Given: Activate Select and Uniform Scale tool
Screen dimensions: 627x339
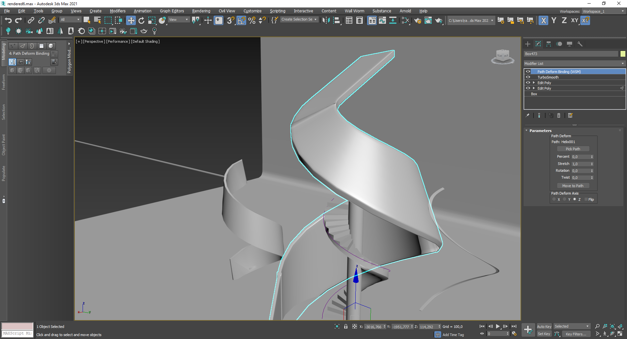Looking at the screenshot, I should [152, 21].
